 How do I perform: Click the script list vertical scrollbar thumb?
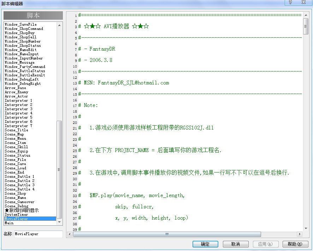[59, 170]
